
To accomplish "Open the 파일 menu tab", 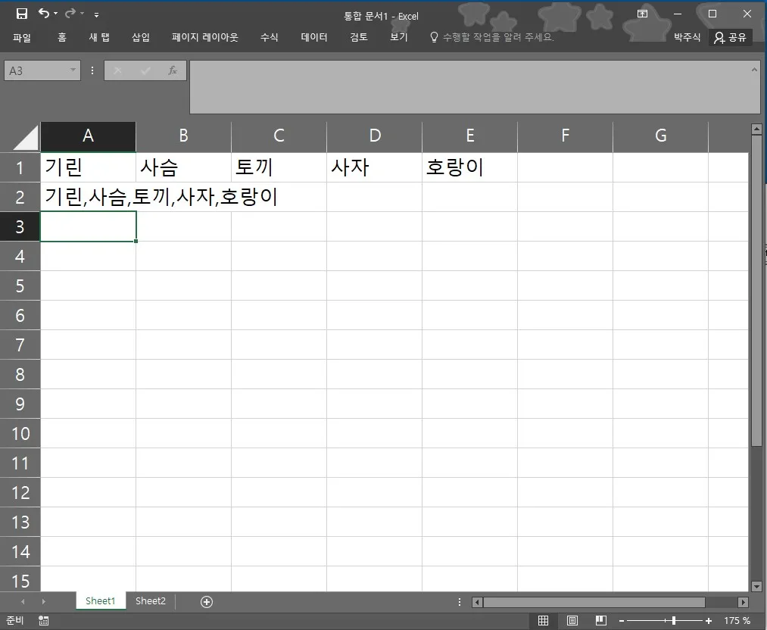I will (21, 37).
